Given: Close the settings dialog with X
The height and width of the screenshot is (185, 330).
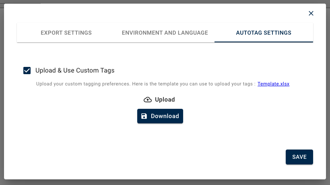Looking at the screenshot, I should [x=311, y=13].
